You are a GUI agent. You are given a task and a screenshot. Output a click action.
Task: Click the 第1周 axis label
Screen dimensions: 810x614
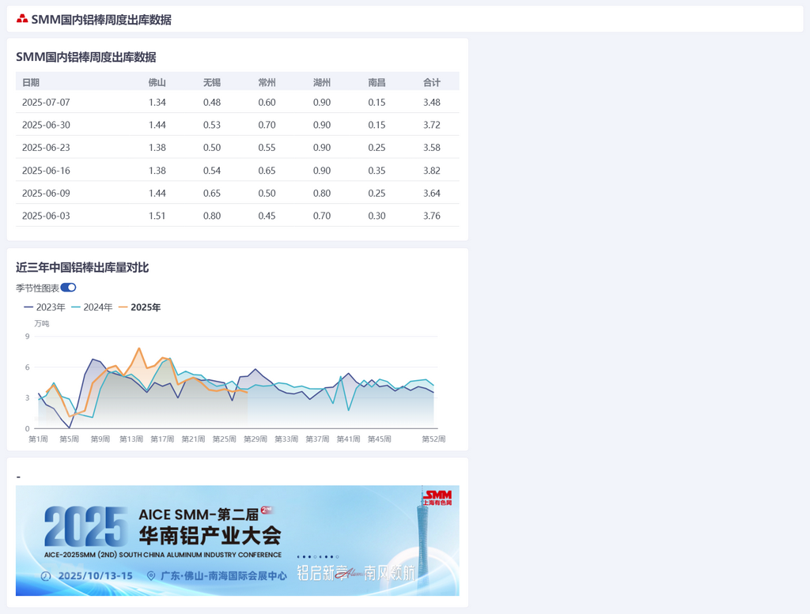click(x=38, y=439)
